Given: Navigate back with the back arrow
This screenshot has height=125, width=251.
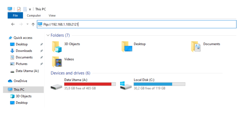Looking at the screenshot, I should click(13, 24).
